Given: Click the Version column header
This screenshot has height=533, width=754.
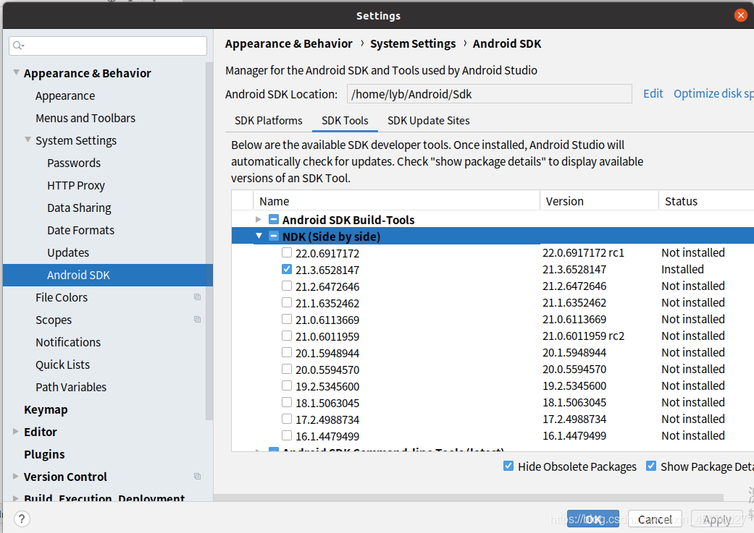Looking at the screenshot, I should [x=599, y=201].
